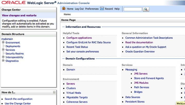Open the Help menu item

[117, 9]
